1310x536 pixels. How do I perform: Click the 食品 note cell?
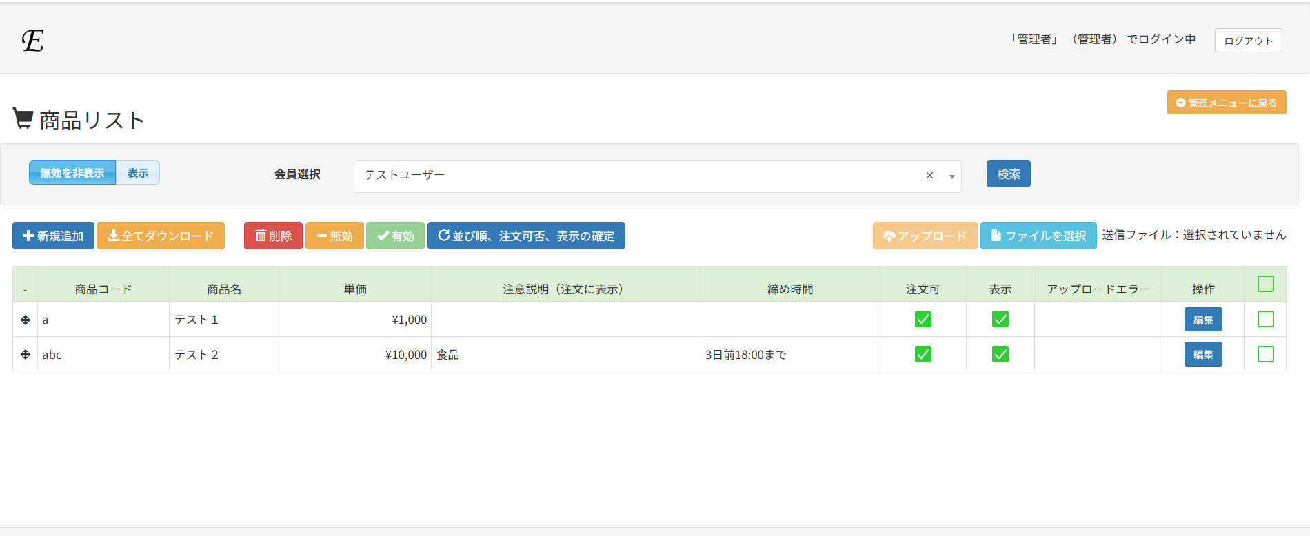click(x=566, y=354)
